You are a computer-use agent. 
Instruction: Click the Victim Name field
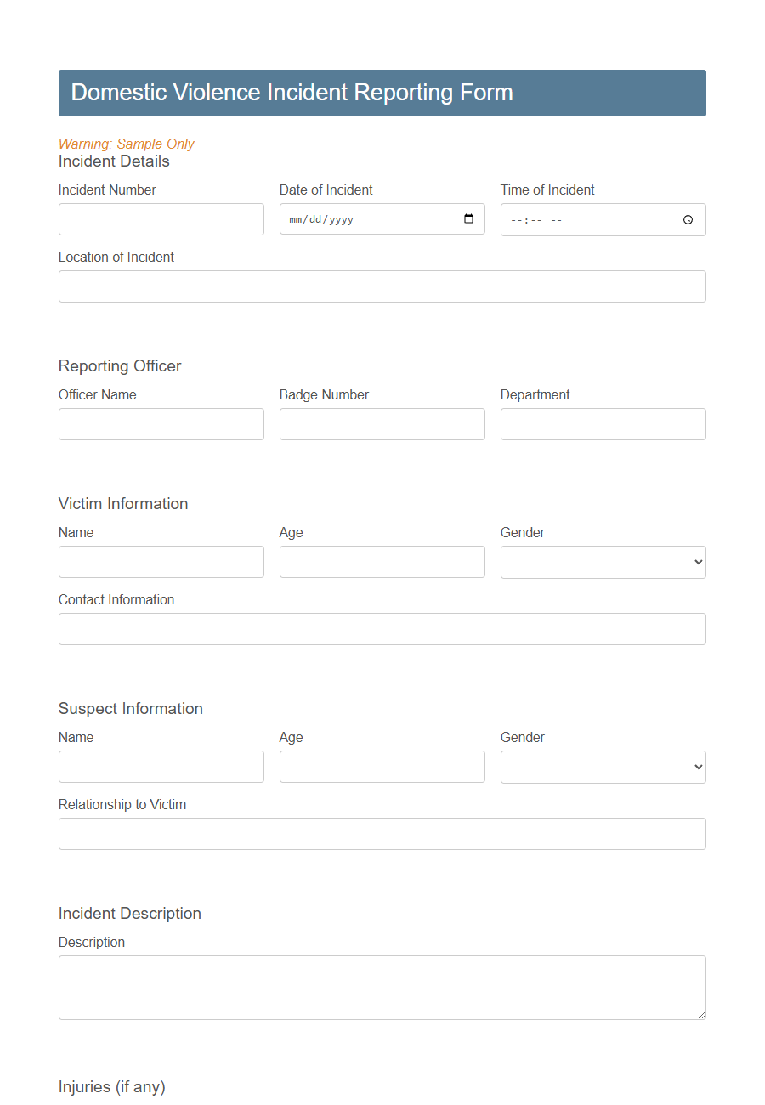161,562
